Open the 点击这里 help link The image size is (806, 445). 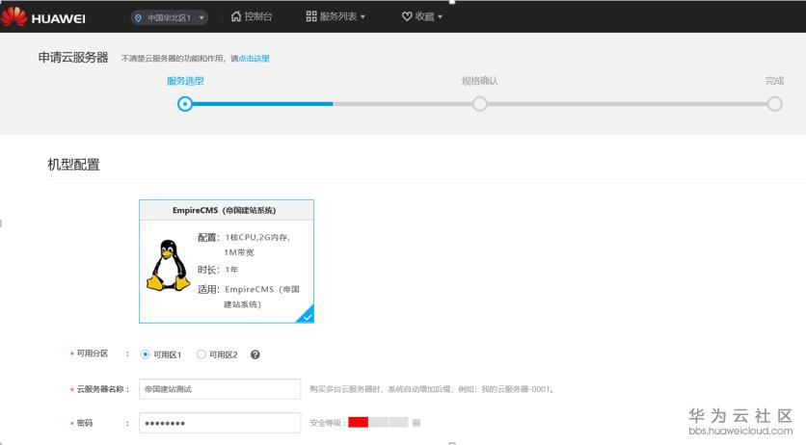click(x=254, y=59)
